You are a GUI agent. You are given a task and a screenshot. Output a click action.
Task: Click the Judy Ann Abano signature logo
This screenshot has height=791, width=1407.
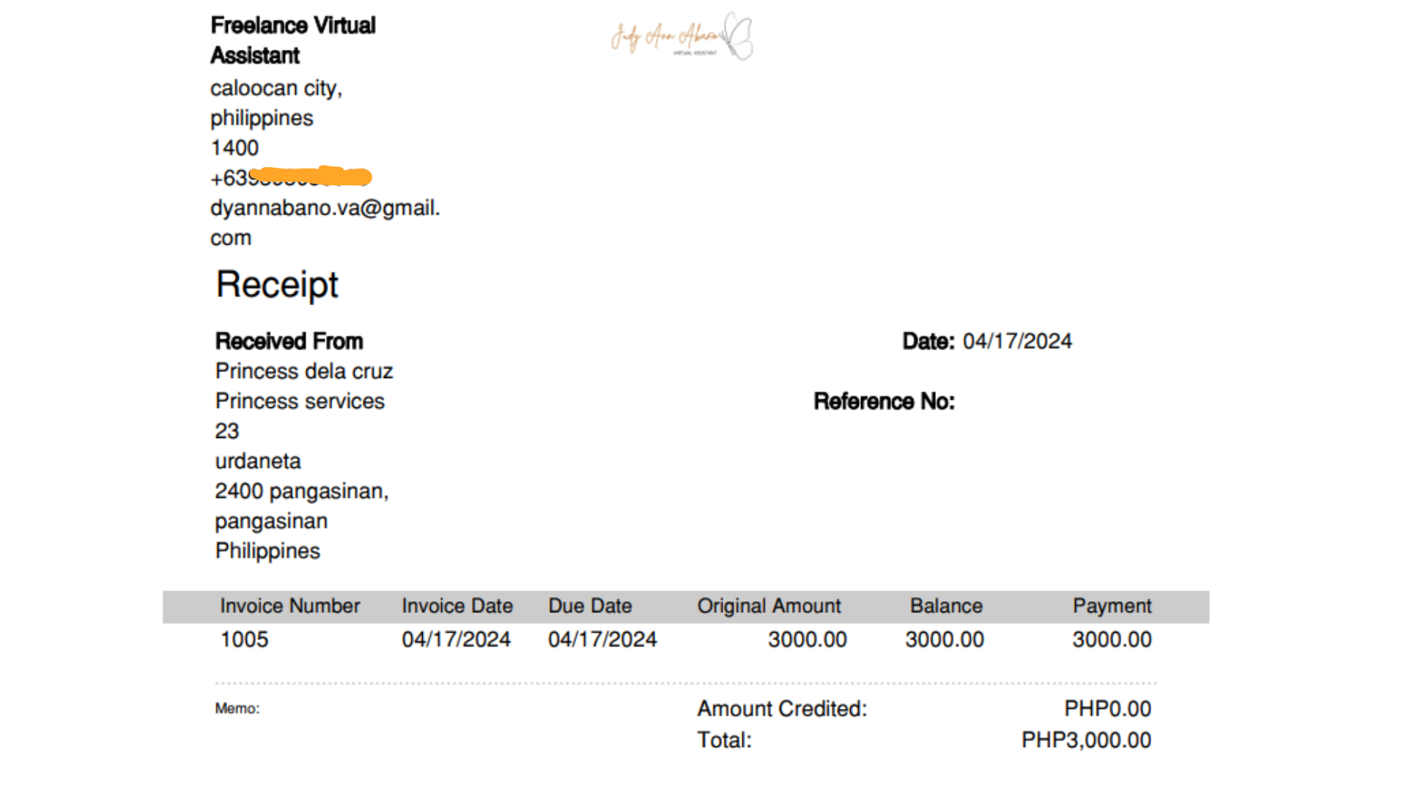point(682,37)
